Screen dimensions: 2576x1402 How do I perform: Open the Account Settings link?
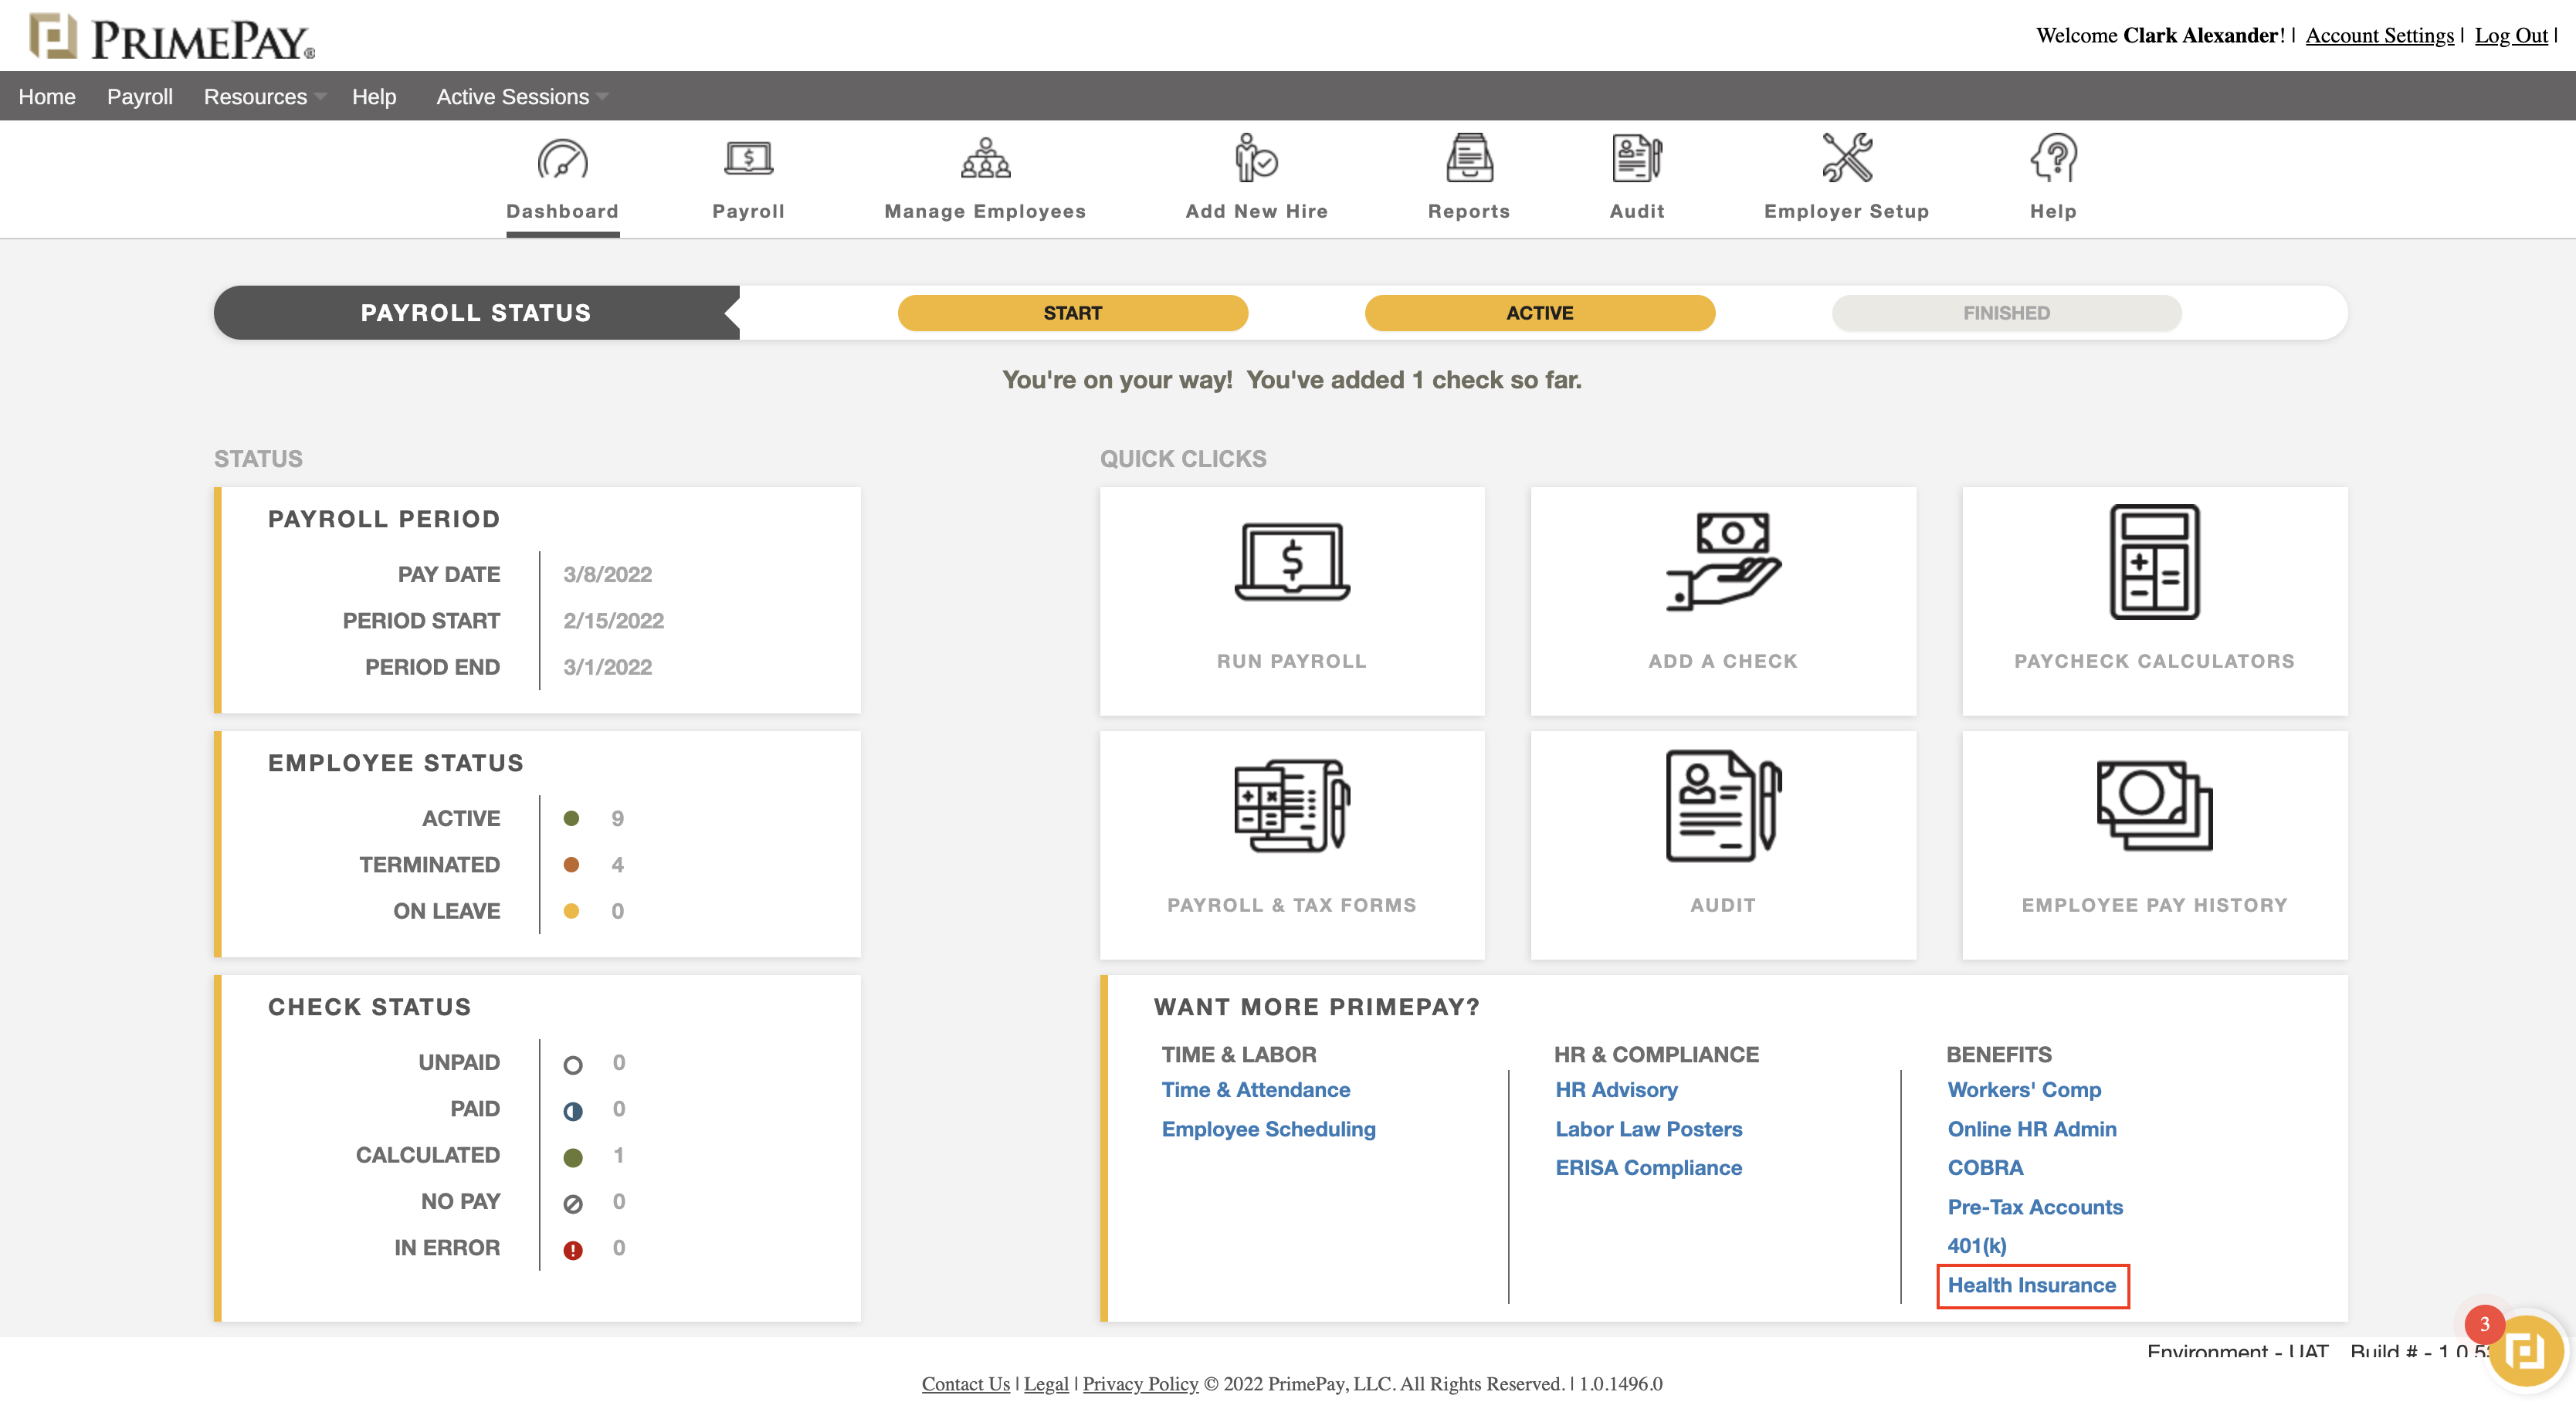tap(2378, 36)
